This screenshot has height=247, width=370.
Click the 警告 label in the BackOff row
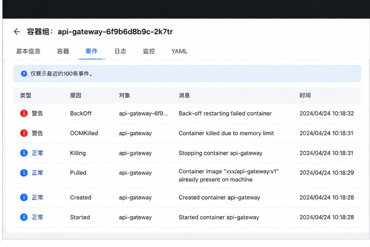point(38,113)
